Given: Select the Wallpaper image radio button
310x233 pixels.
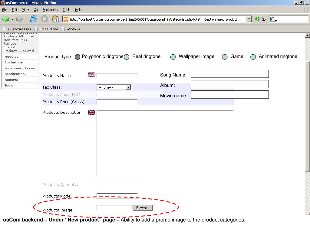Looking at the screenshot, I should pyautogui.click(x=173, y=57).
